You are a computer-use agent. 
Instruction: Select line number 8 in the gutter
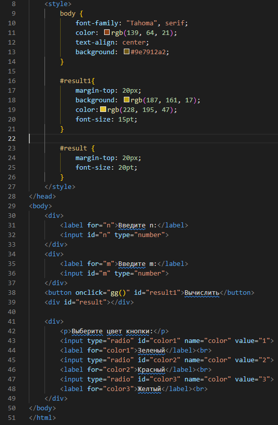[x=14, y=4]
